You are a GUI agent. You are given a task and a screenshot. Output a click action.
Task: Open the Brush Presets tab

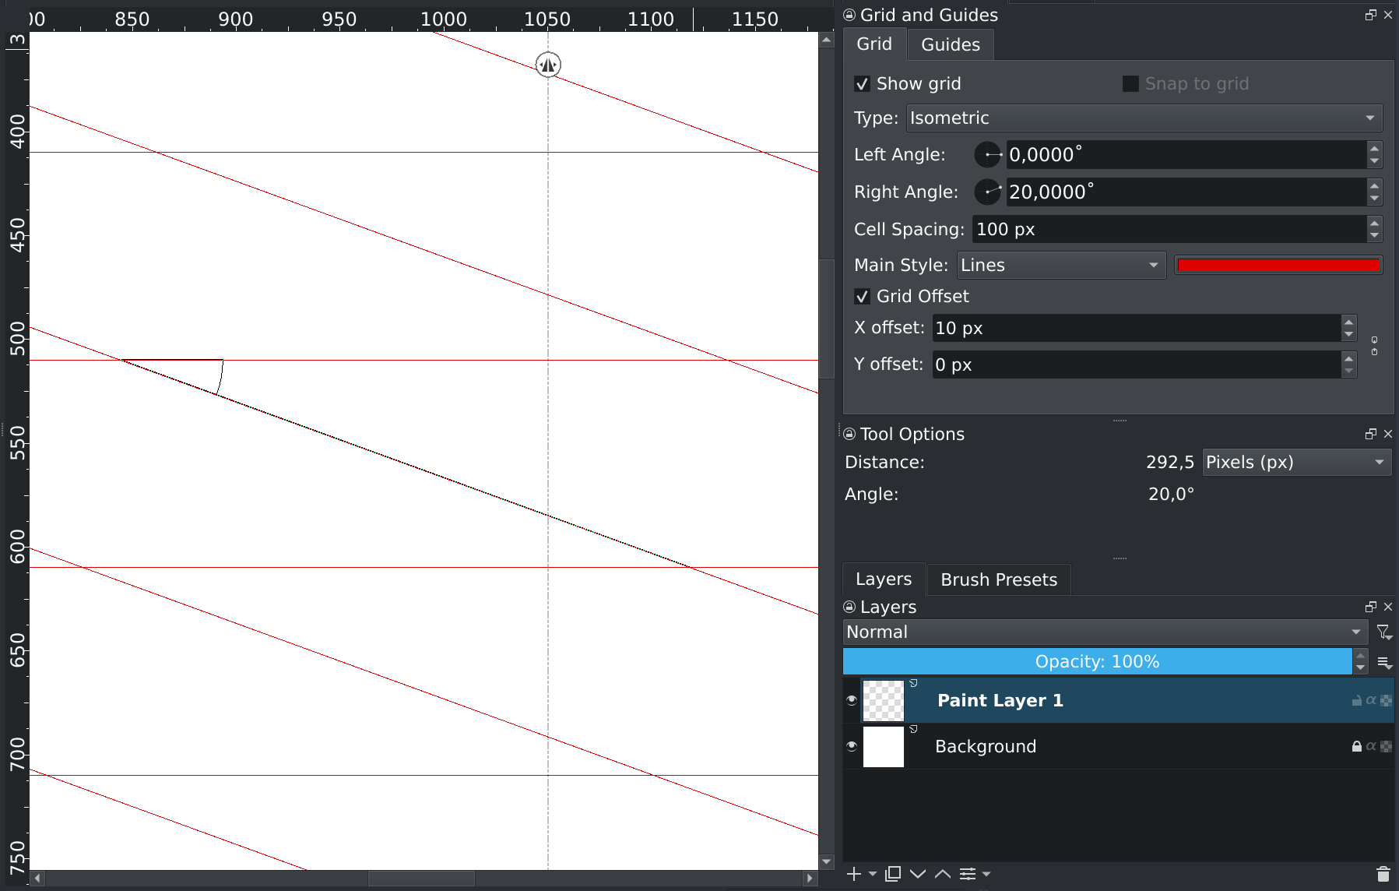(x=999, y=580)
